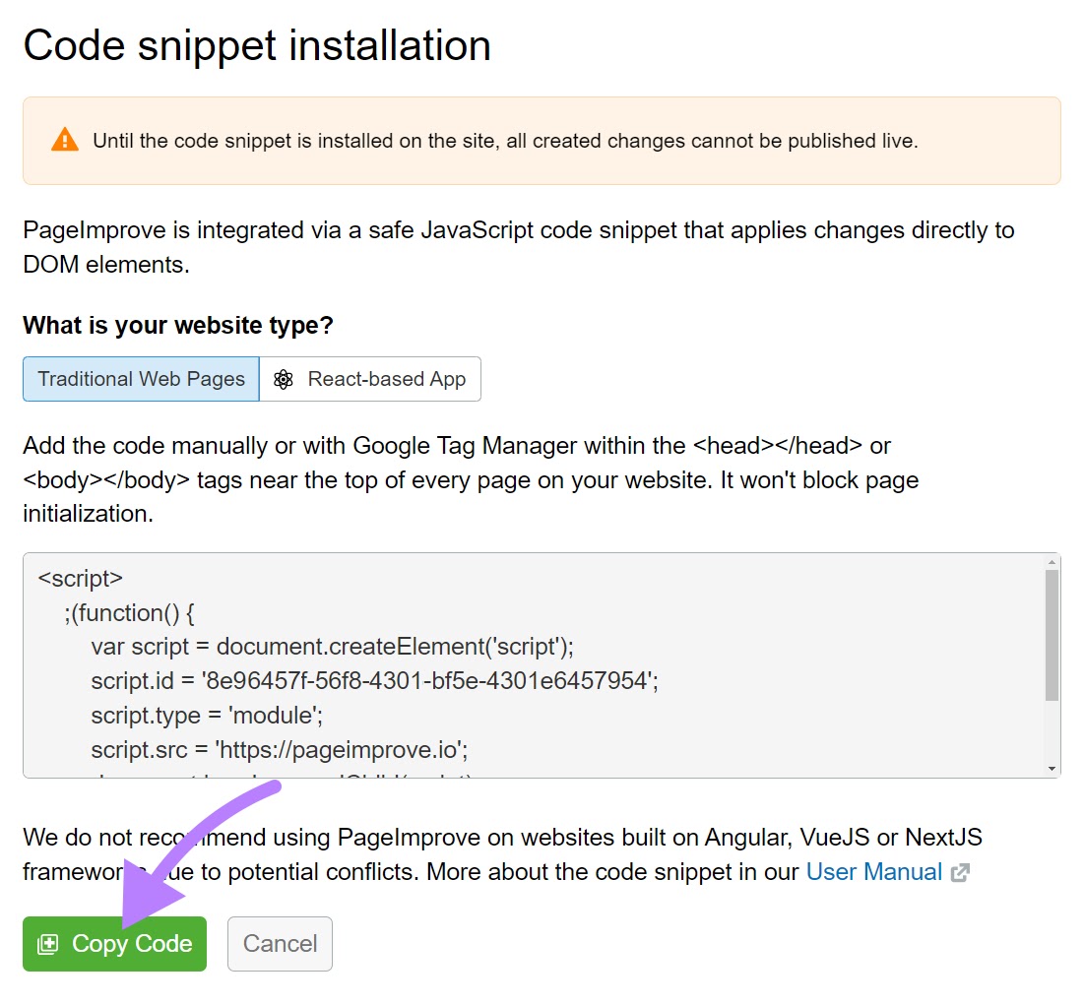The width and height of the screenshot is (1084, 1005).
Task: Click the warning banner about publishing changes
Action: 542,140
